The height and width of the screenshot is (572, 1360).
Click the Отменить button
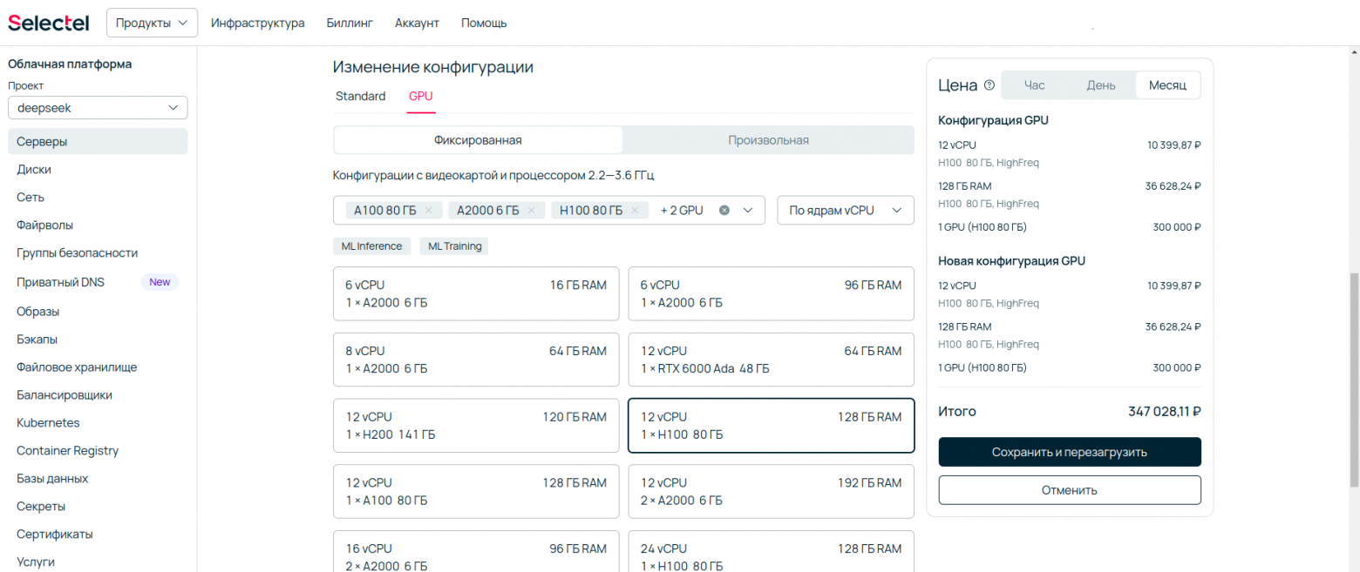[x=1069, y=490]
